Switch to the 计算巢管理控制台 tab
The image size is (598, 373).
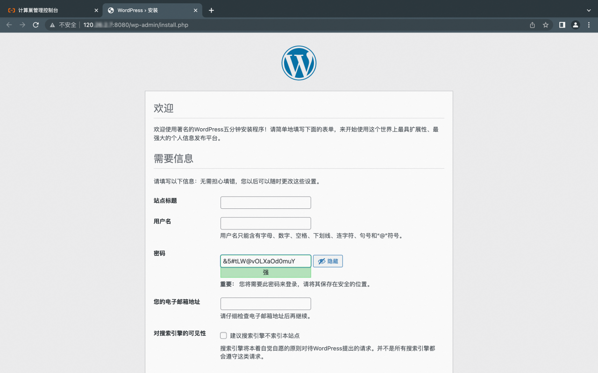point(47,10)
